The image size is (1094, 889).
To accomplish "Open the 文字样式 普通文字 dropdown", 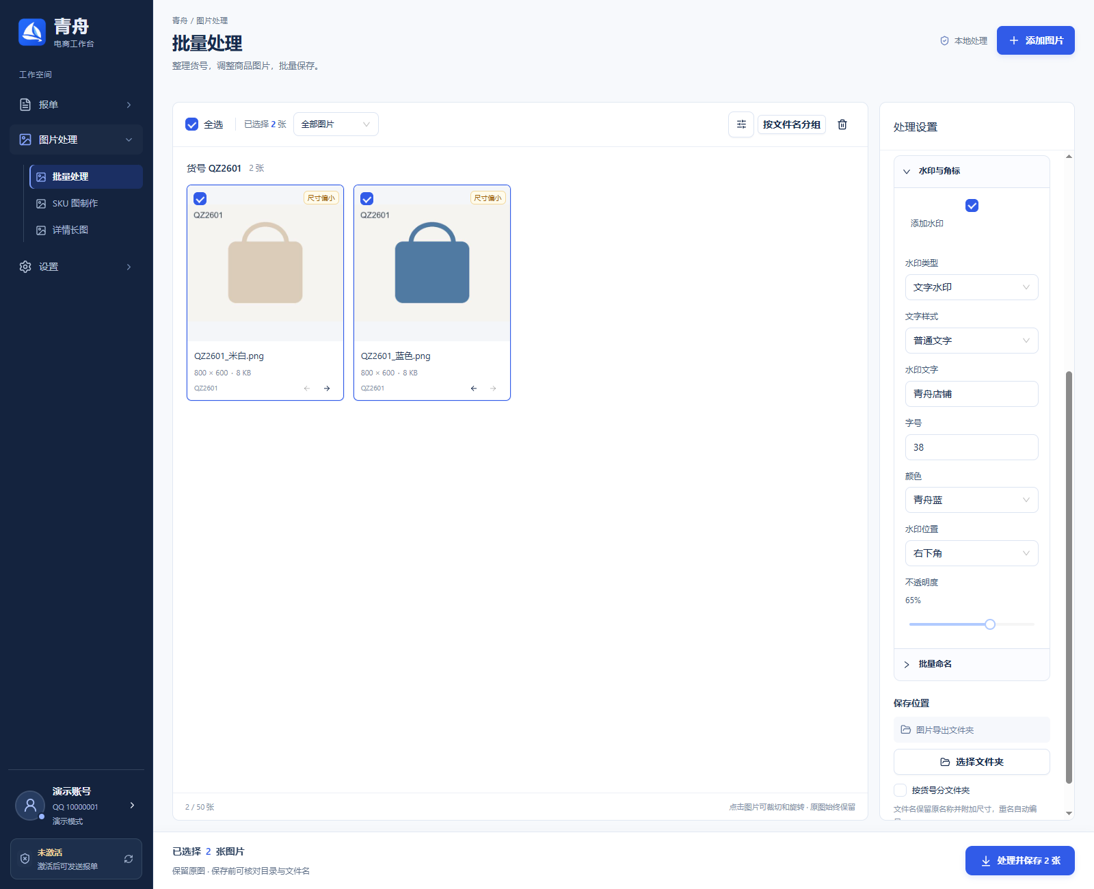I will [x=972, y=341].
